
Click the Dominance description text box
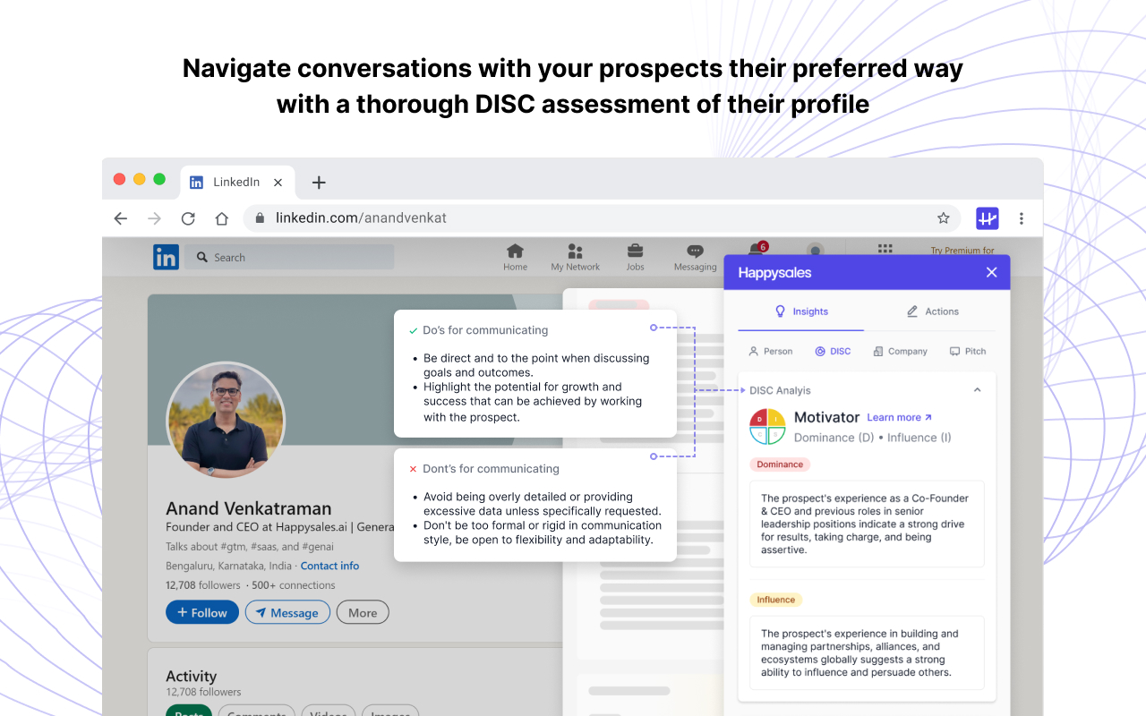pos(867,524)
